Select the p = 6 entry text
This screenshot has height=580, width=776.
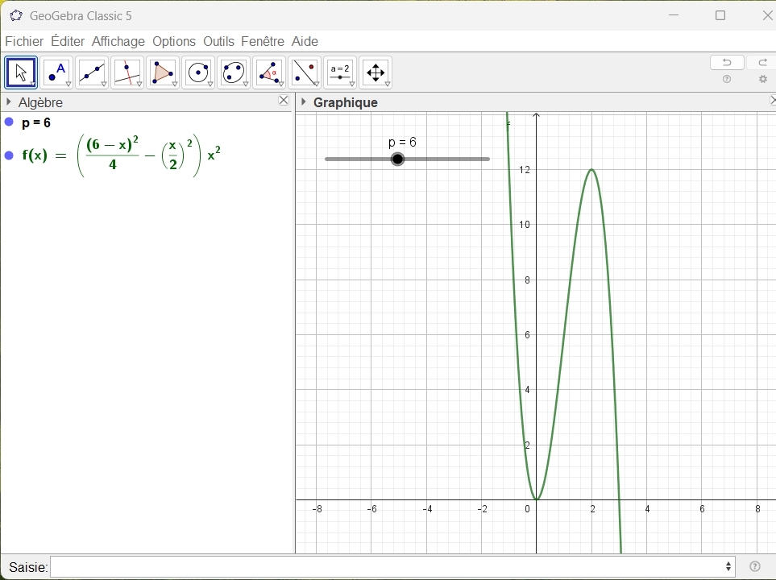tap(36, 122)
